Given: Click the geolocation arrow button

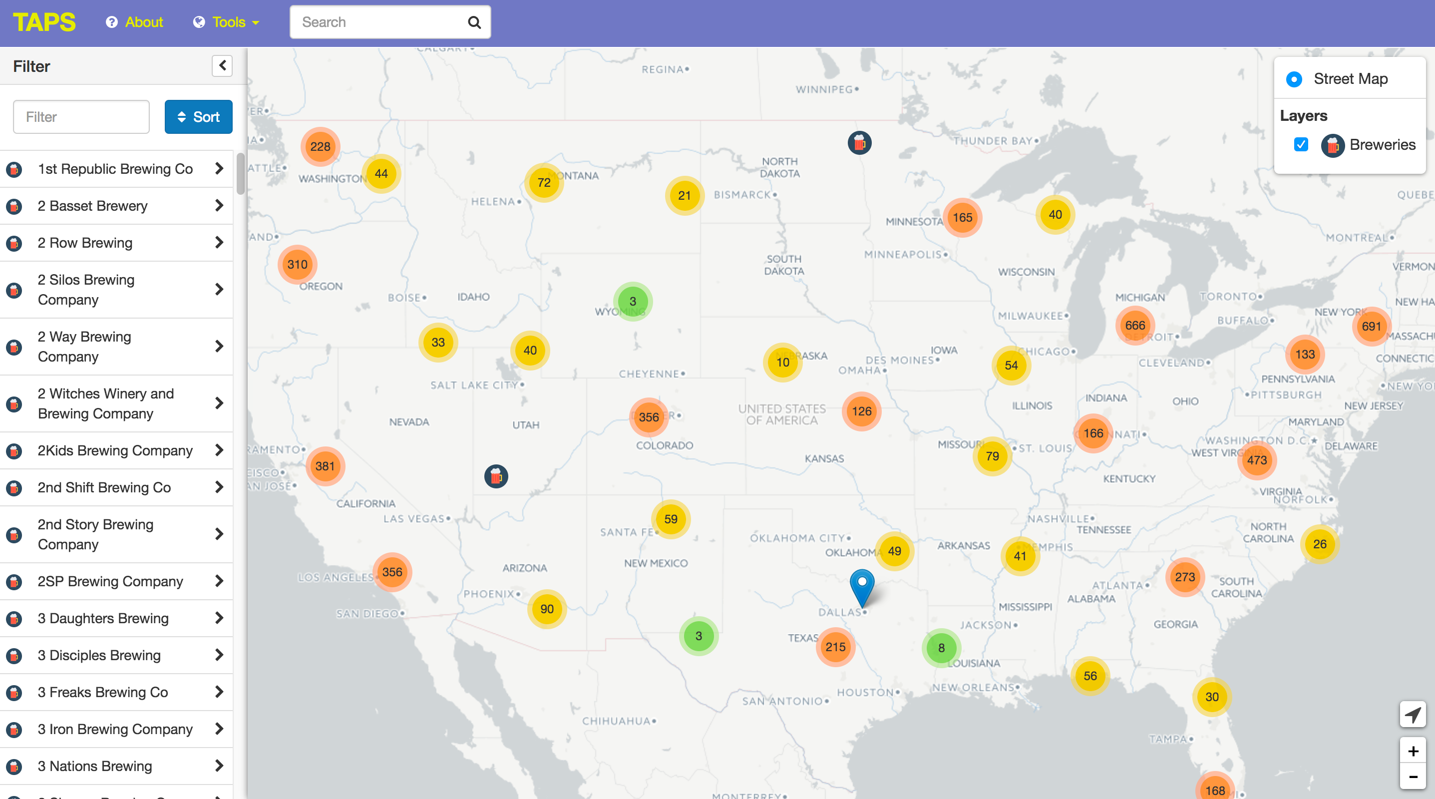Looking at the screenshot, I should tap(1413, 714).
